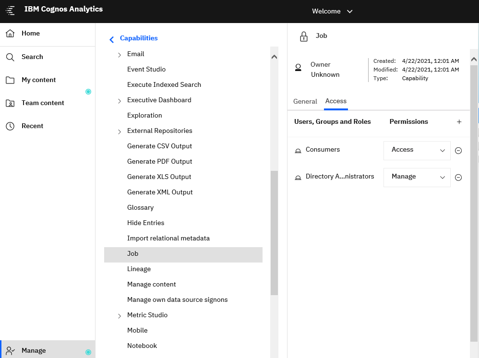Click the Users, Groups and Roles header
The height and width of the screenshot is (358, 479).
tap(332, 122)
